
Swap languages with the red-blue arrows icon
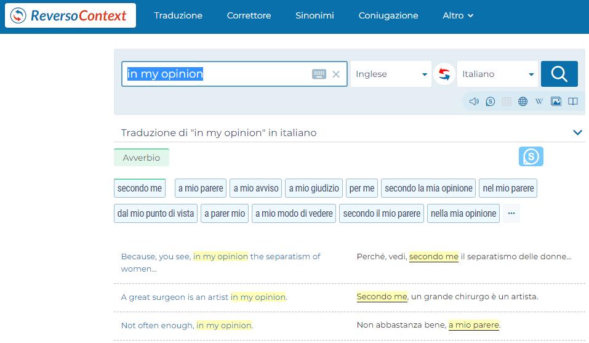[444, 74]
